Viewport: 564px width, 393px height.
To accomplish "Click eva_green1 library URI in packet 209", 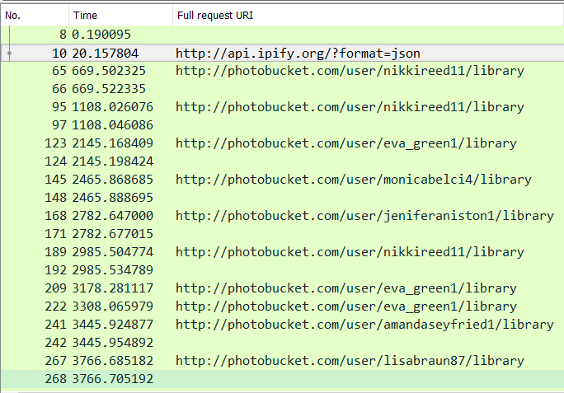I will point(346,288).
